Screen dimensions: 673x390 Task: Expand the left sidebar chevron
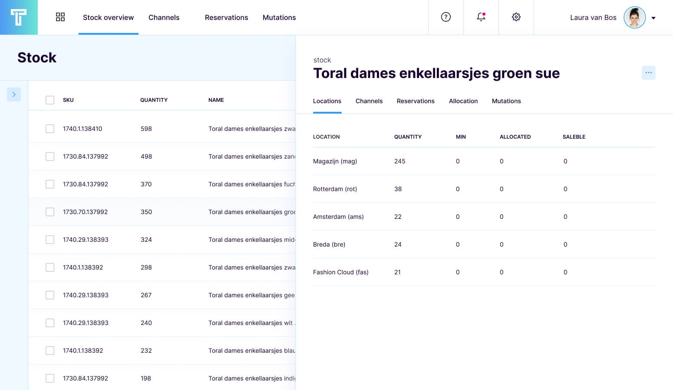pos(14,94)
